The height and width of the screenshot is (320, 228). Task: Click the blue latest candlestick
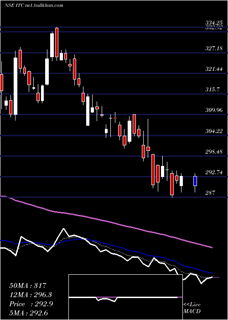[x=195, y=181]
